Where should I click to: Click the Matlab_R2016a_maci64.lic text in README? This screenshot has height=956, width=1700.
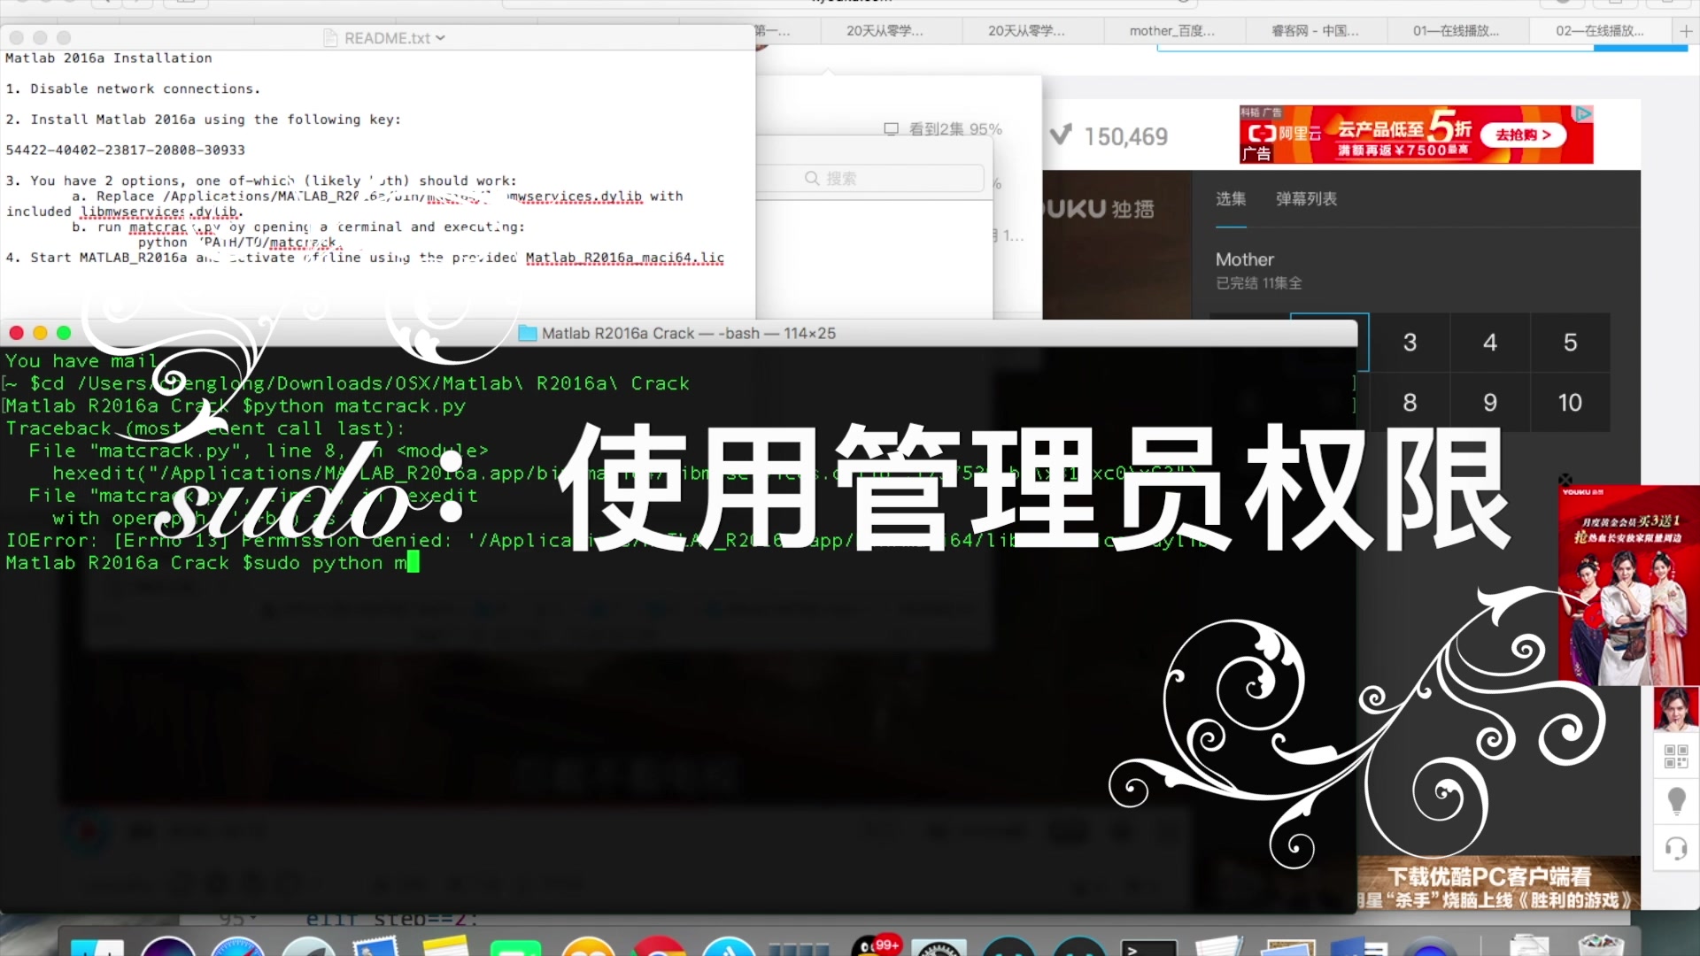pyautogui.click(x=625, y=258)
